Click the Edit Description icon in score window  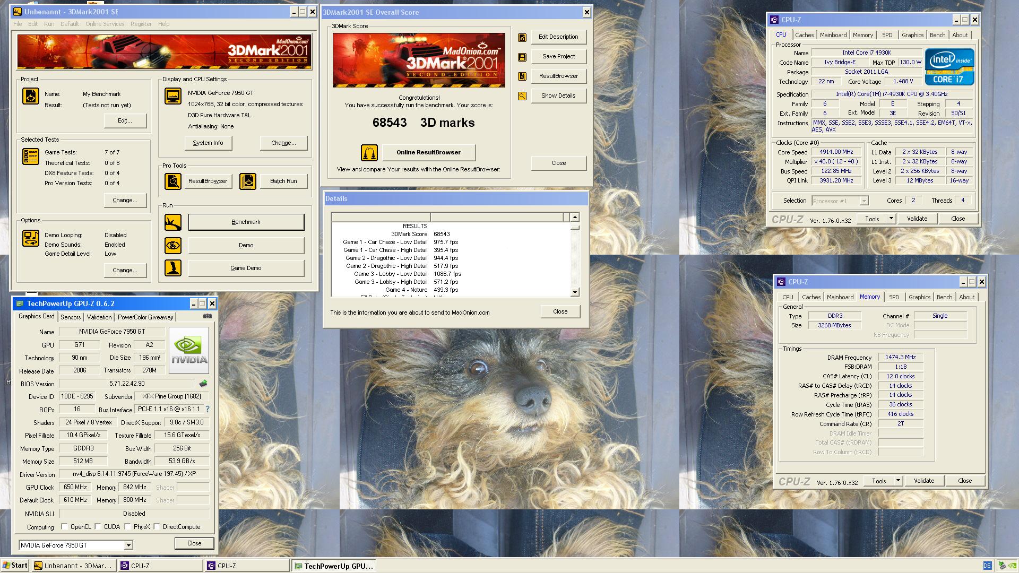coord(522,37)
